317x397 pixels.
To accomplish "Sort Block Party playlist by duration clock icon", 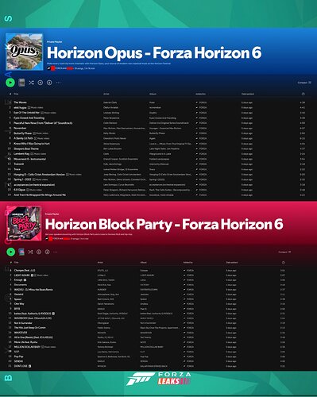I will pyautogui.click(x=283, y=263).
